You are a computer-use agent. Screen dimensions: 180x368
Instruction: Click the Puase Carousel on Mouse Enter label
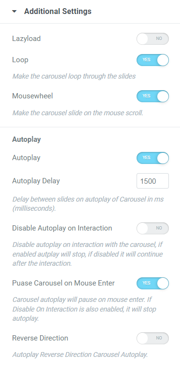[x=63, y=283]
